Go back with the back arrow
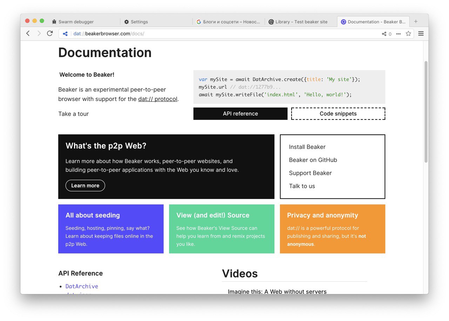 coord(28,34)
